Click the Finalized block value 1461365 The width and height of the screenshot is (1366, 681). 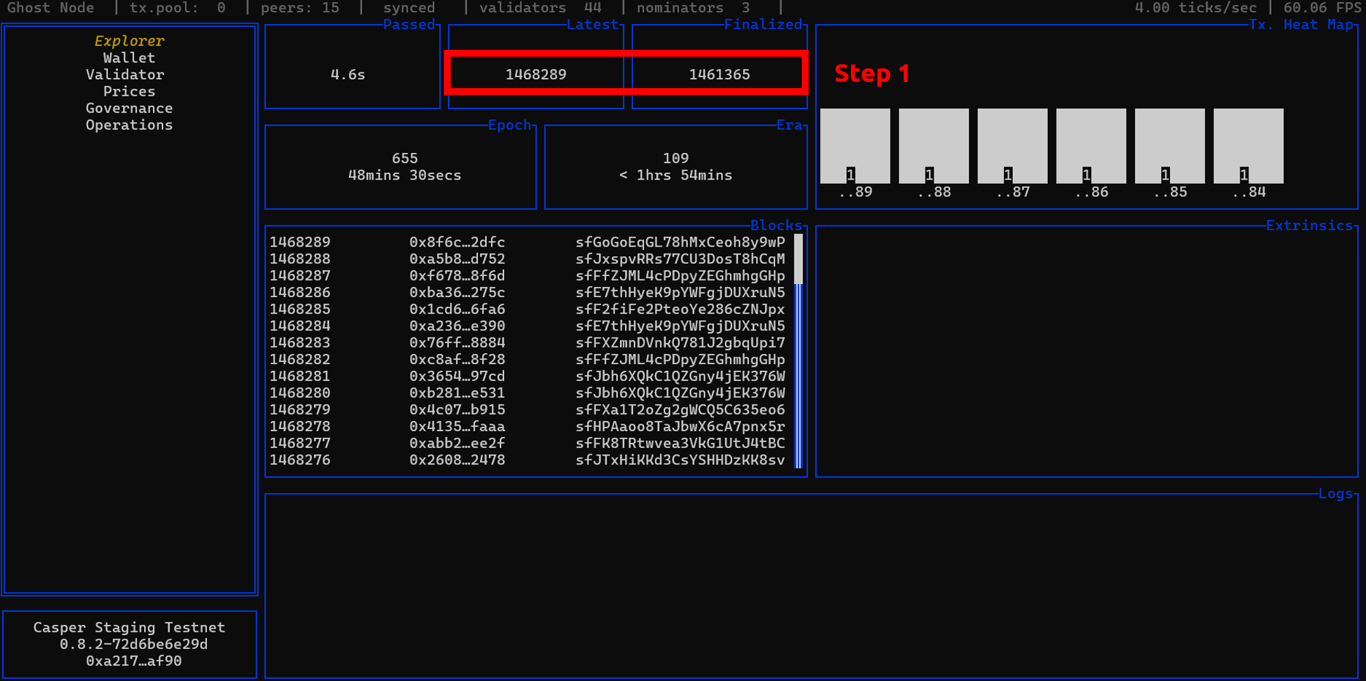click(x=719, y=74)
